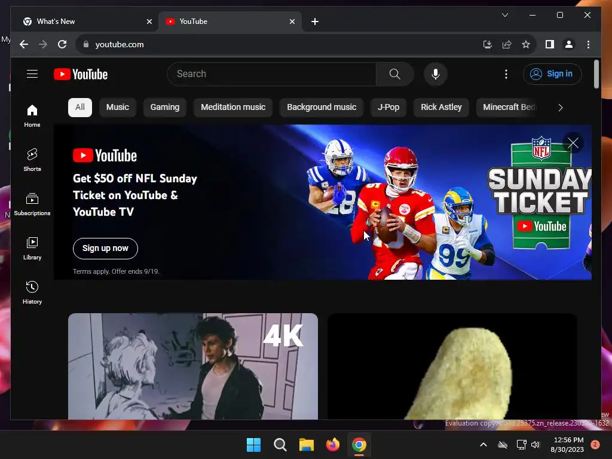Filter by Rick Astley chip
Image resolution: width=612 pixels, height=459 pixels.
tap(441, 108)
